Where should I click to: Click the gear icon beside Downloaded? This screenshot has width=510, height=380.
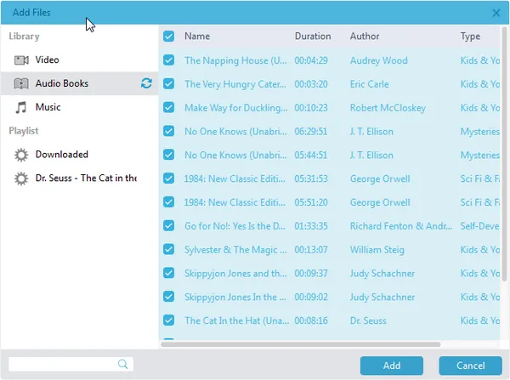[x=21, y=155]
